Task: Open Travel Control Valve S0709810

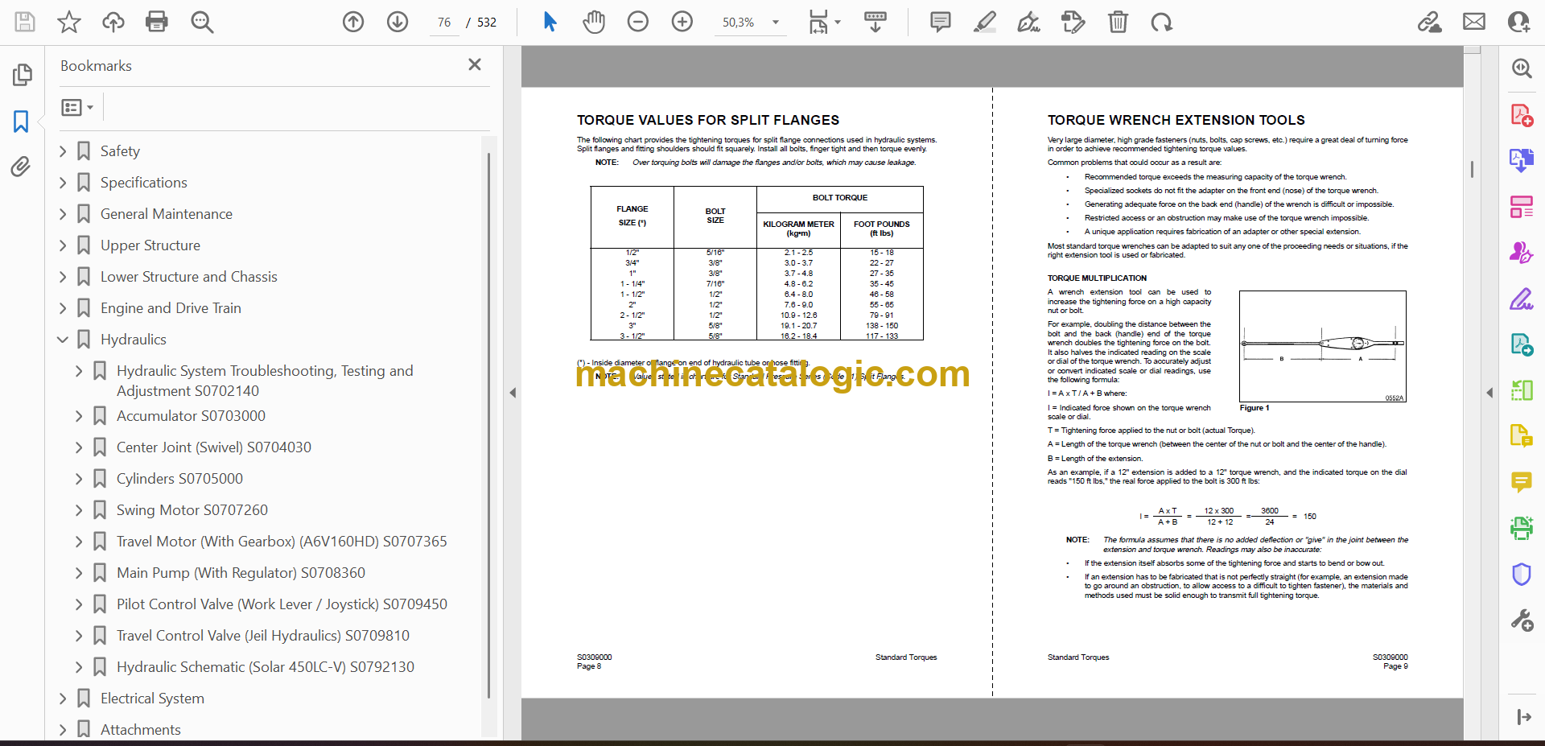Action: coord(263,636)
